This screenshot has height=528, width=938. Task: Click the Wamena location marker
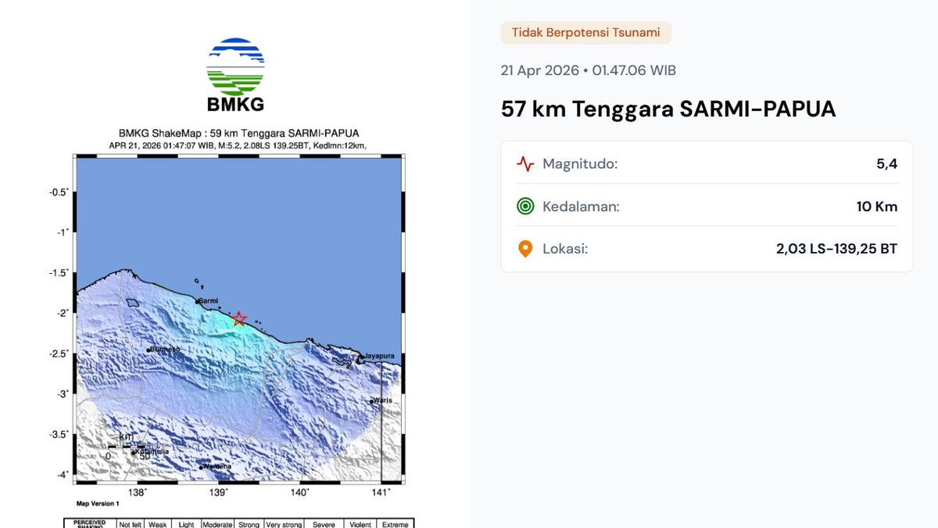[x=202, y=467]
